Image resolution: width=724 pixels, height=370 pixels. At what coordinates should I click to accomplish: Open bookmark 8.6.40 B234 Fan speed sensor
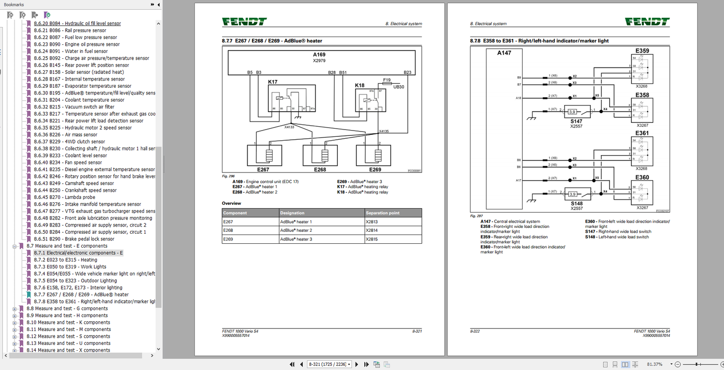(x=68, y=162)
